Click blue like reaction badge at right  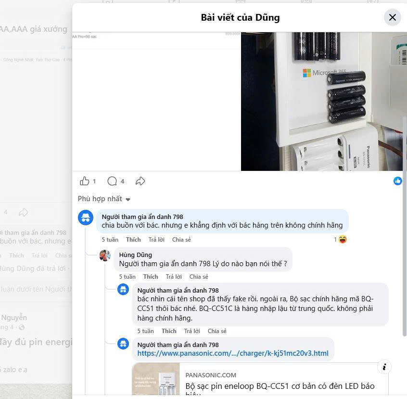tap(397, 181)
